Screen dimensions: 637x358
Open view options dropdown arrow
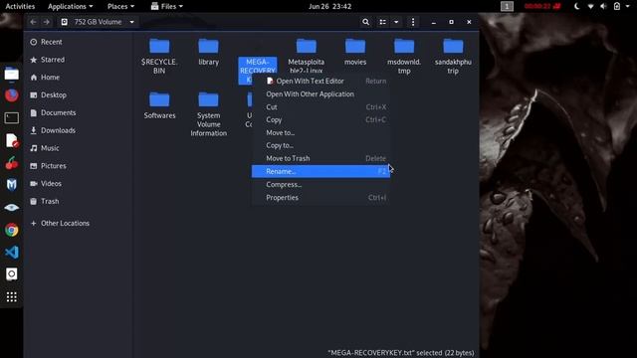point(396,22)
